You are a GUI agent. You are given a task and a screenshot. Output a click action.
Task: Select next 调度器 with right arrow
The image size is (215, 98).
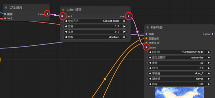coord(209,79)
